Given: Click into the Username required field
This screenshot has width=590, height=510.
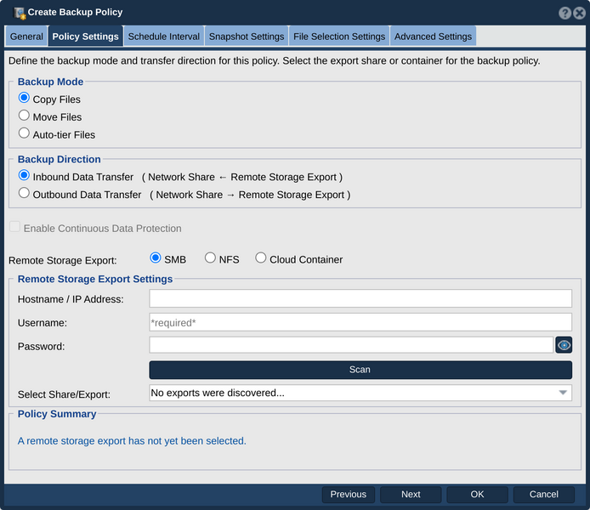Looking at the screenshot, I should [360, 322].
